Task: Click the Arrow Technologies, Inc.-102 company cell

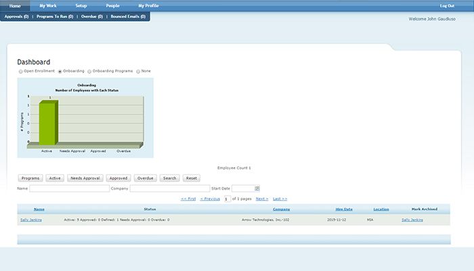Action: point(265,220)
